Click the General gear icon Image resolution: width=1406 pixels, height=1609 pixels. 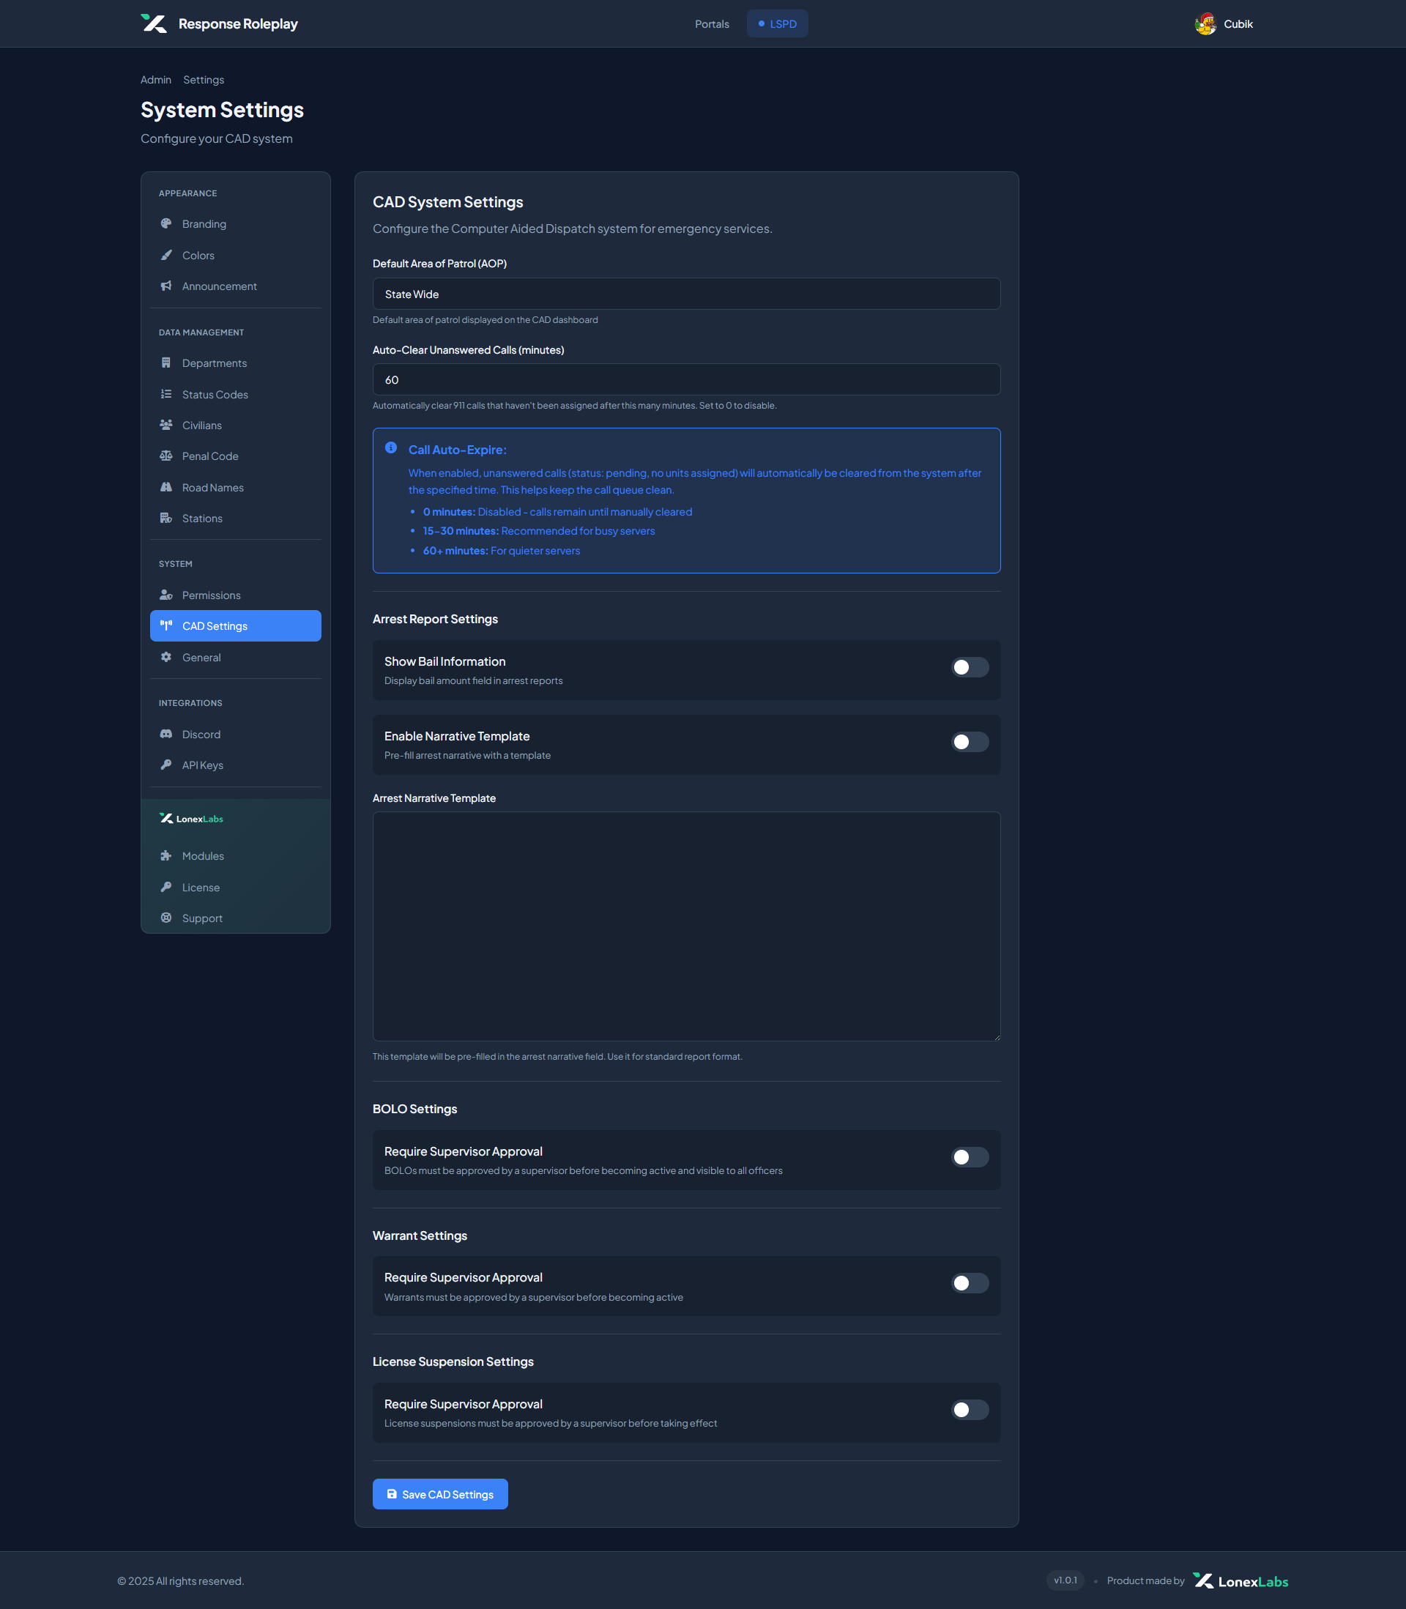click(165, 657)
